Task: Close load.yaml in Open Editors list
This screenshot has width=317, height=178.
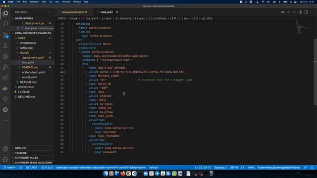Action: click(18, 28)
